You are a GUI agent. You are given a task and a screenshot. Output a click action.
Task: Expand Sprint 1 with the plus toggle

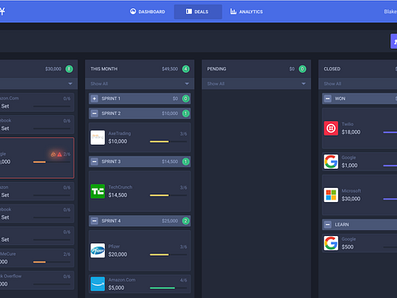click(94, 99)
